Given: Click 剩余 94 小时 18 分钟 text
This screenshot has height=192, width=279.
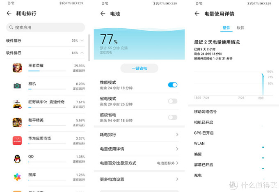Looking at the screenshot, I should tap(116, 121).
